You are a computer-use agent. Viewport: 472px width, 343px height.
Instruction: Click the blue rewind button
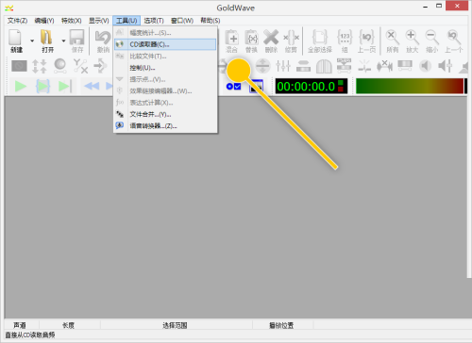[x=92, y=86]
